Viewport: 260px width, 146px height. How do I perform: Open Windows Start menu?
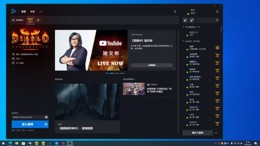point(3,143)
